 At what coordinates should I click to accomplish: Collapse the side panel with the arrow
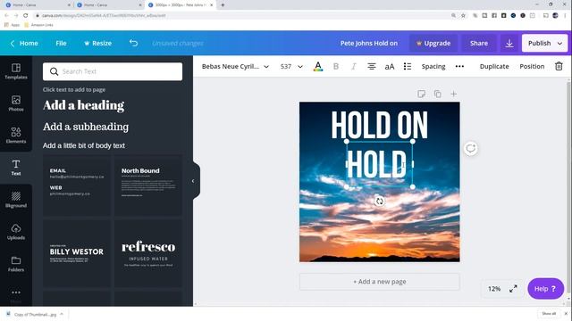[x=193, y=181]
